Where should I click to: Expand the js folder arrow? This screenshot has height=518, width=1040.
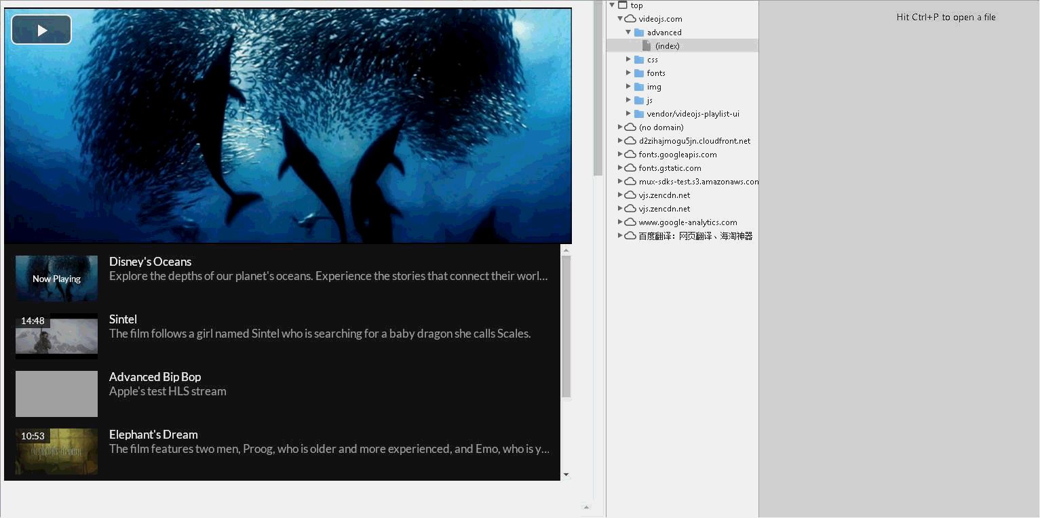pos(628,100)
